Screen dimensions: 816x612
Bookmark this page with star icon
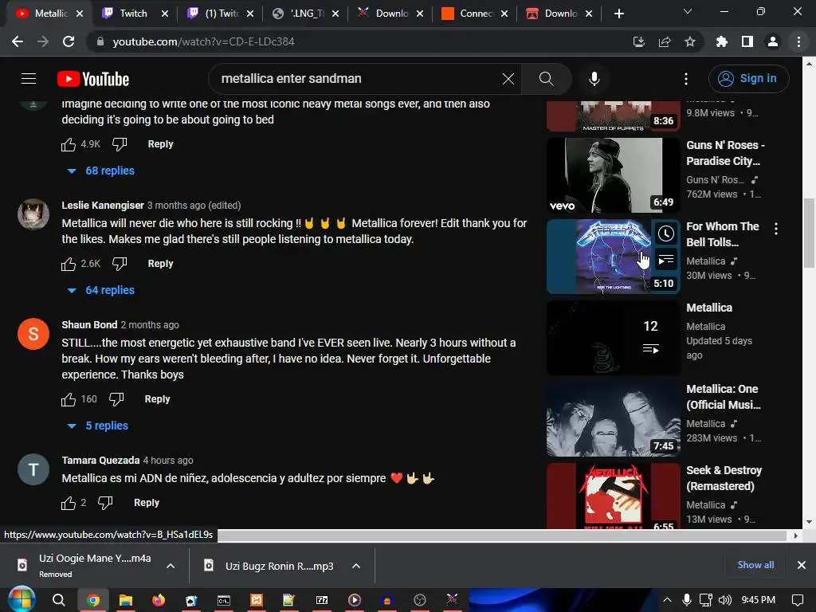coord(690,41)
